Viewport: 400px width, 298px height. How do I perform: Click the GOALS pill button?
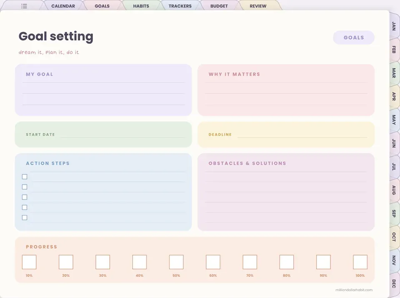click(x=354, y=38)
